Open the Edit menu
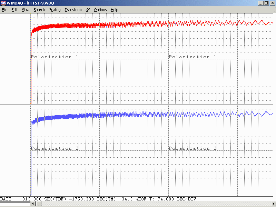Screen dimensions: 276x207 coord(14,10)
